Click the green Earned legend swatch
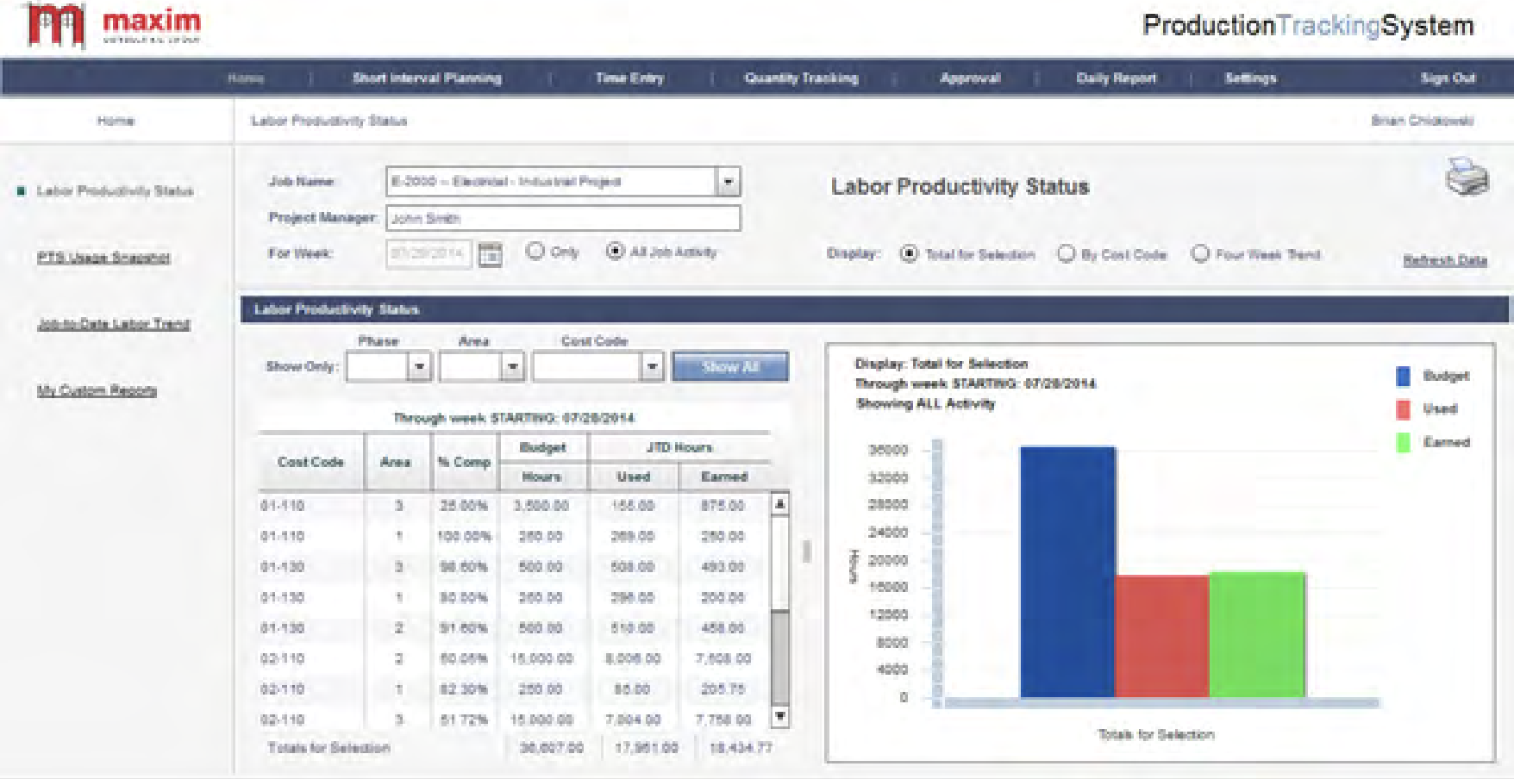Image resolution: width=1514 pixels, height=779 pixels. click(x=1403, y=442)
